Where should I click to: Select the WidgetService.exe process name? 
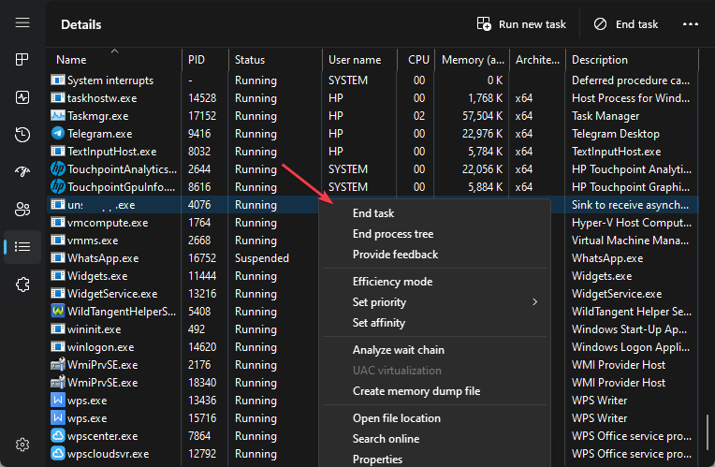(x=112, y=294)
